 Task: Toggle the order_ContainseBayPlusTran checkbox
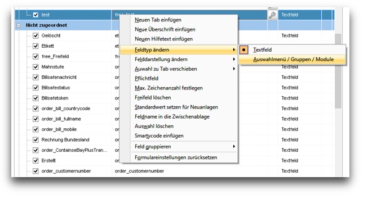pyautogui.click(x=36, y=150)
